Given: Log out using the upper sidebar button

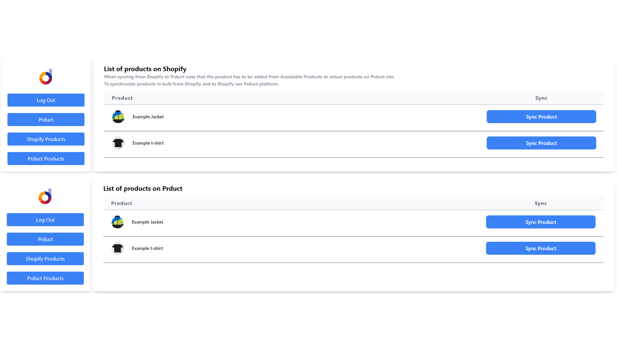Looking at the screenshot, I should tap(46, 100).
